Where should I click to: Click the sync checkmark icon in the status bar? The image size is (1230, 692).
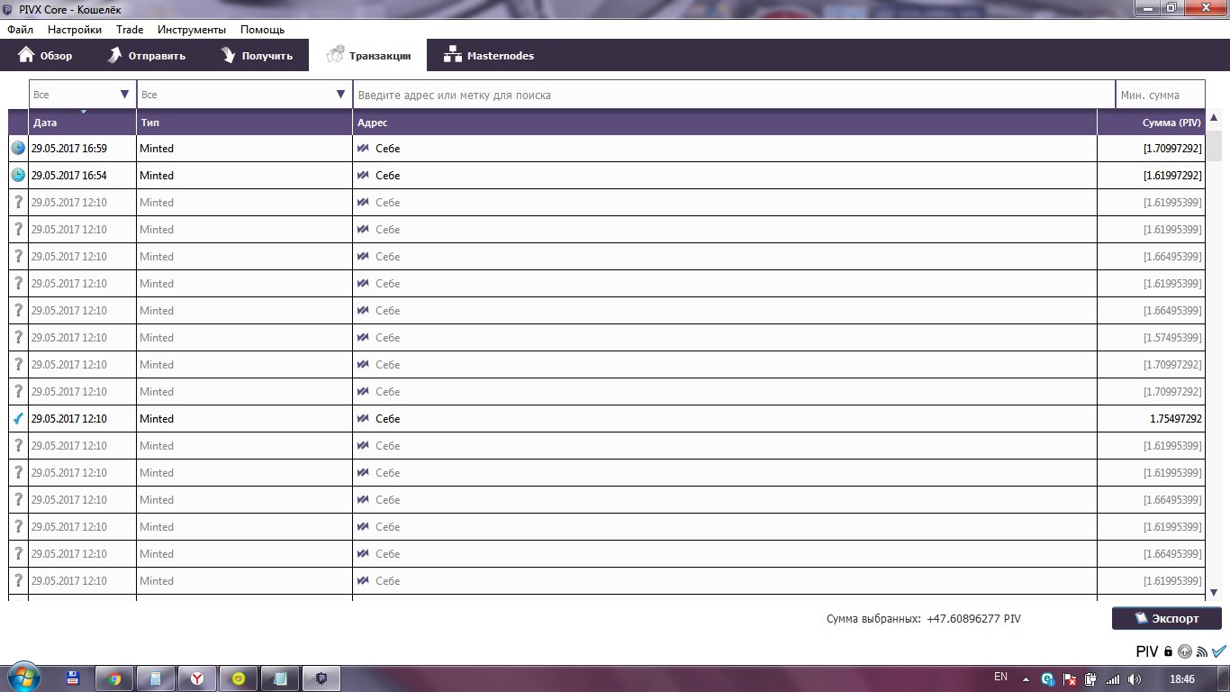pyautogui.click(x=1219, y=651)
